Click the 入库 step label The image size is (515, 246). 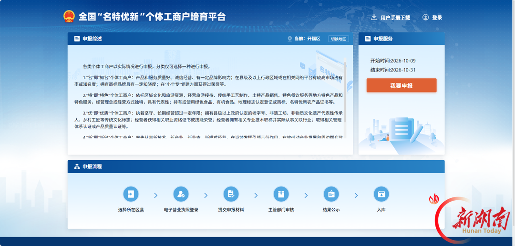(x=381, y=210)
